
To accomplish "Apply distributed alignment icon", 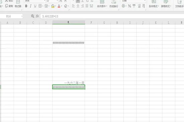I will pyautogui.click(x=91, y=6).
